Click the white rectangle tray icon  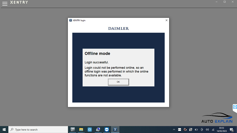coord(180,129)
